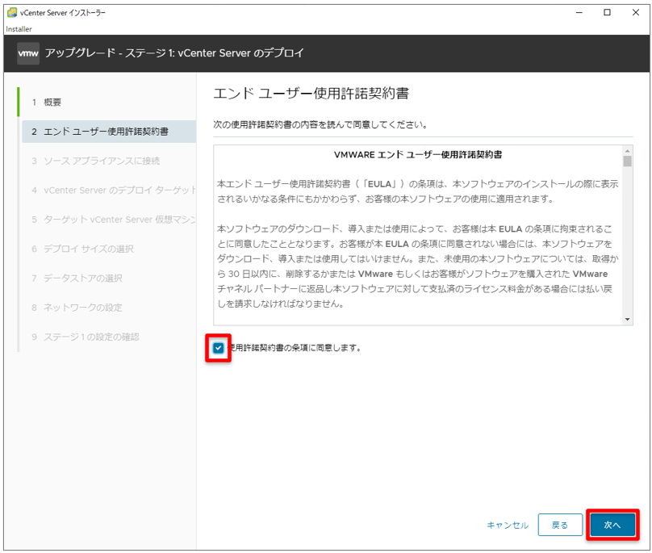
Task: Click the 戻る (Back) button
Action: click(x=560, y=525)
